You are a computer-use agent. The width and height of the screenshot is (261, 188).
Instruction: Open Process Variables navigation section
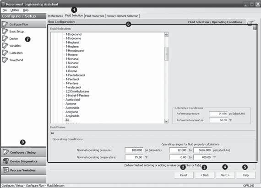pyautogui.click(x=24, y=170)
